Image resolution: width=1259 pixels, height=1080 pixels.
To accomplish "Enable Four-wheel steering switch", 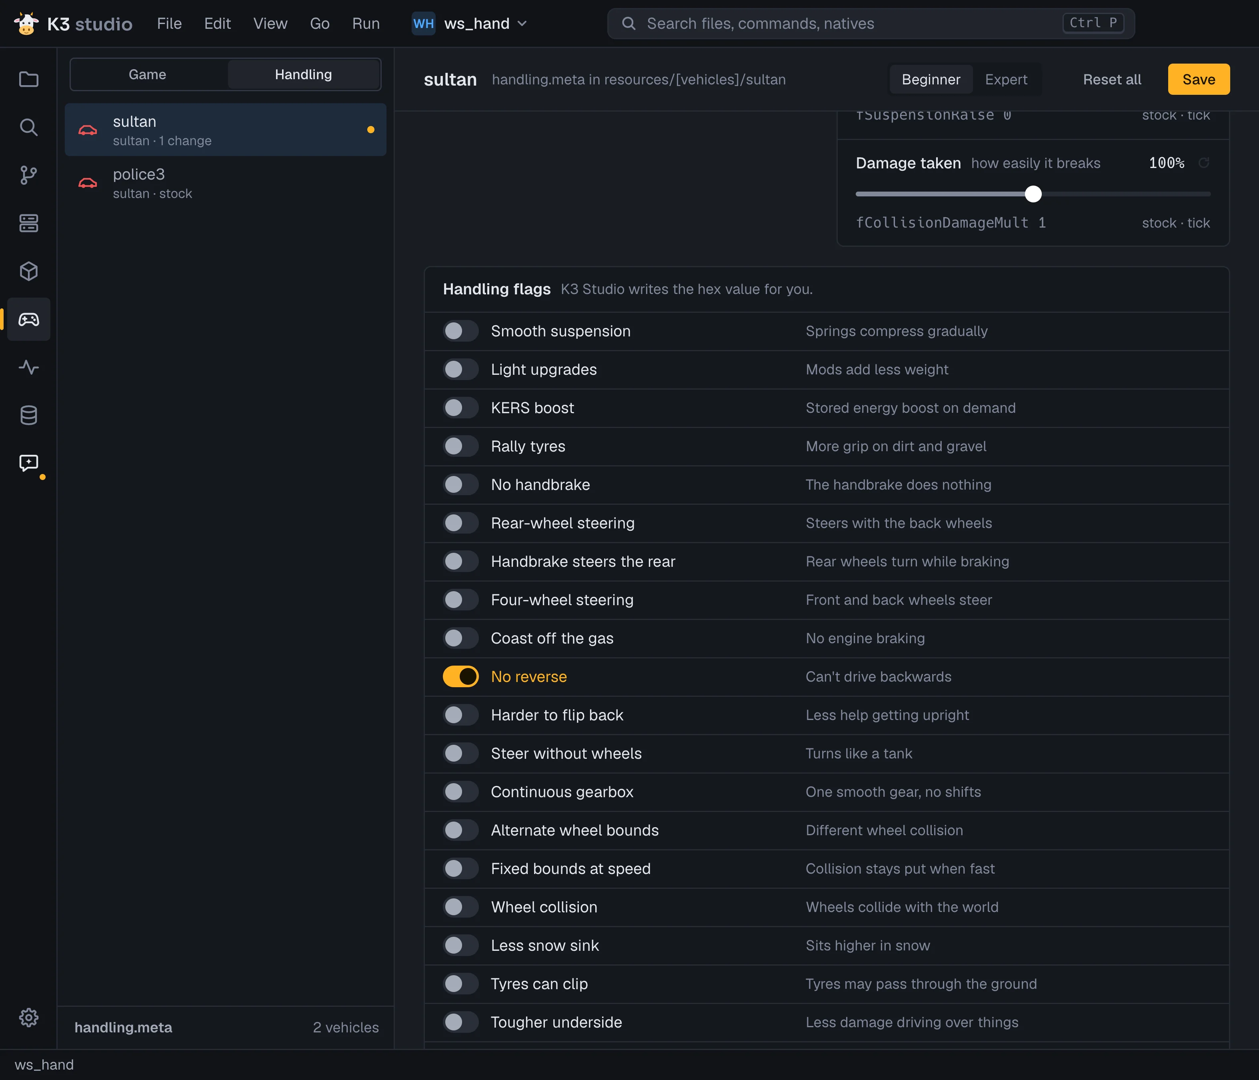I will coord(460,600).
